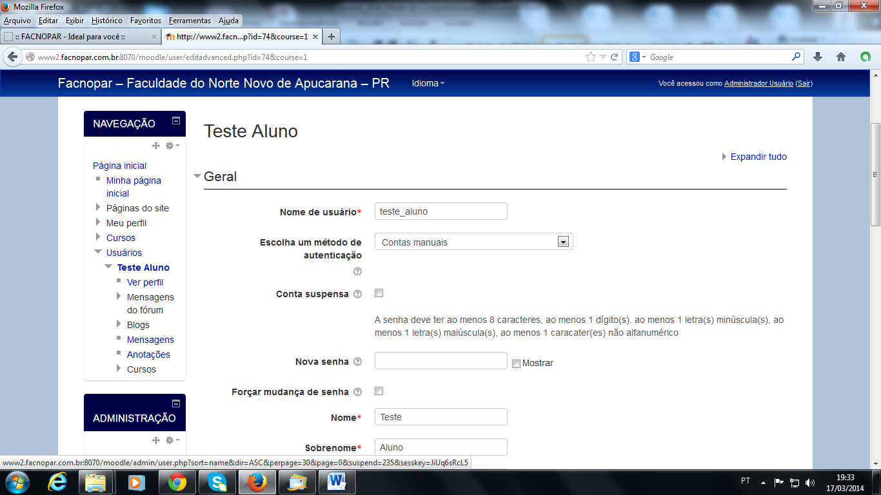The width and height of the screenshot is (881, 495).
Task: Collapse Administração block with minus icon
Action: tap(175, 403)
